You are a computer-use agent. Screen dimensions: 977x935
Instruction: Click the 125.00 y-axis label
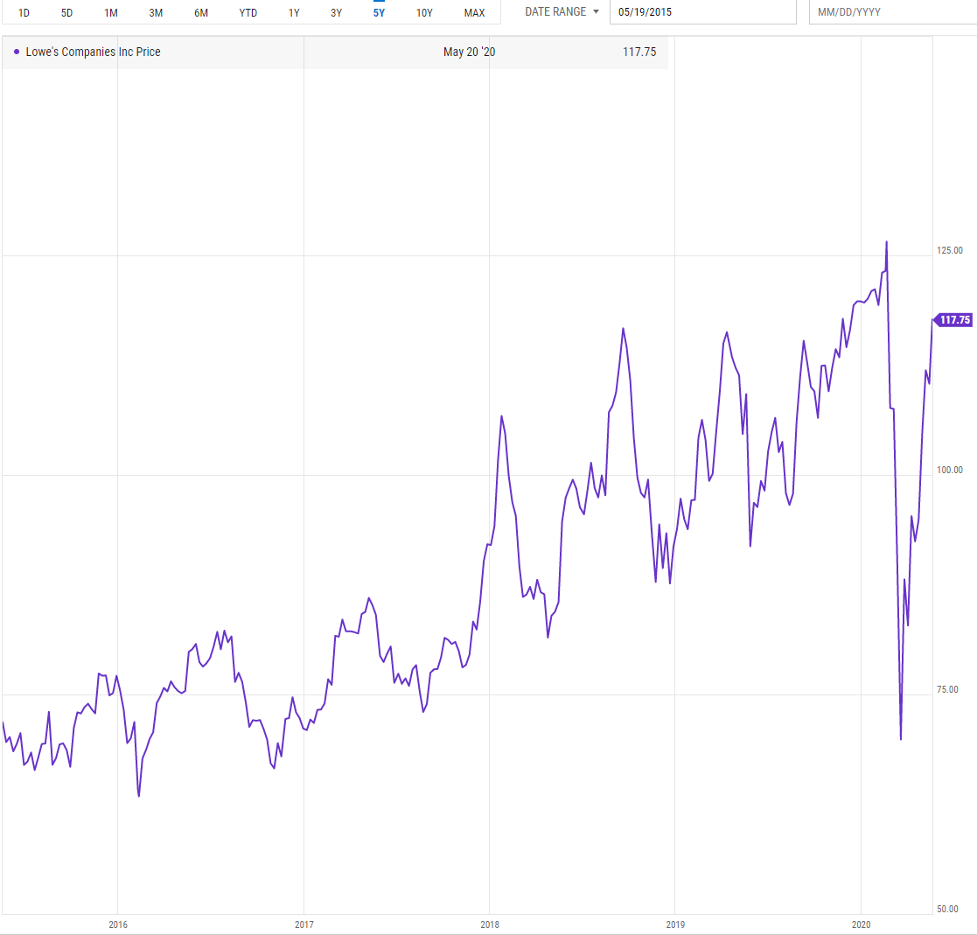point(950,250)
